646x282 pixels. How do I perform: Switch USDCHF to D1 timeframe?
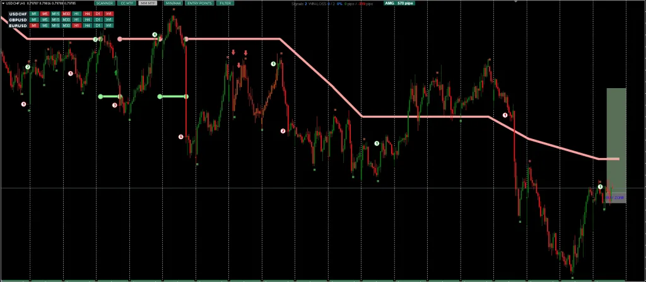pyautogui.click(x=98, y=14)
